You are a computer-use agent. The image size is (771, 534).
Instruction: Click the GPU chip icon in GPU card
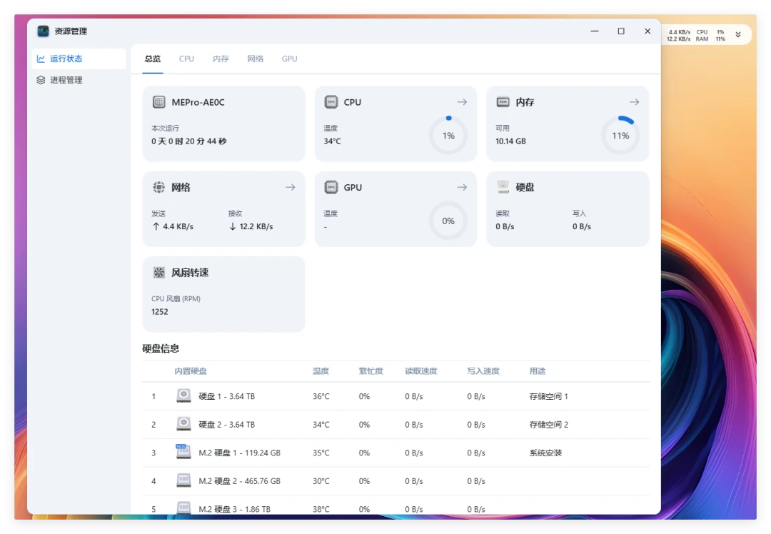331,187
